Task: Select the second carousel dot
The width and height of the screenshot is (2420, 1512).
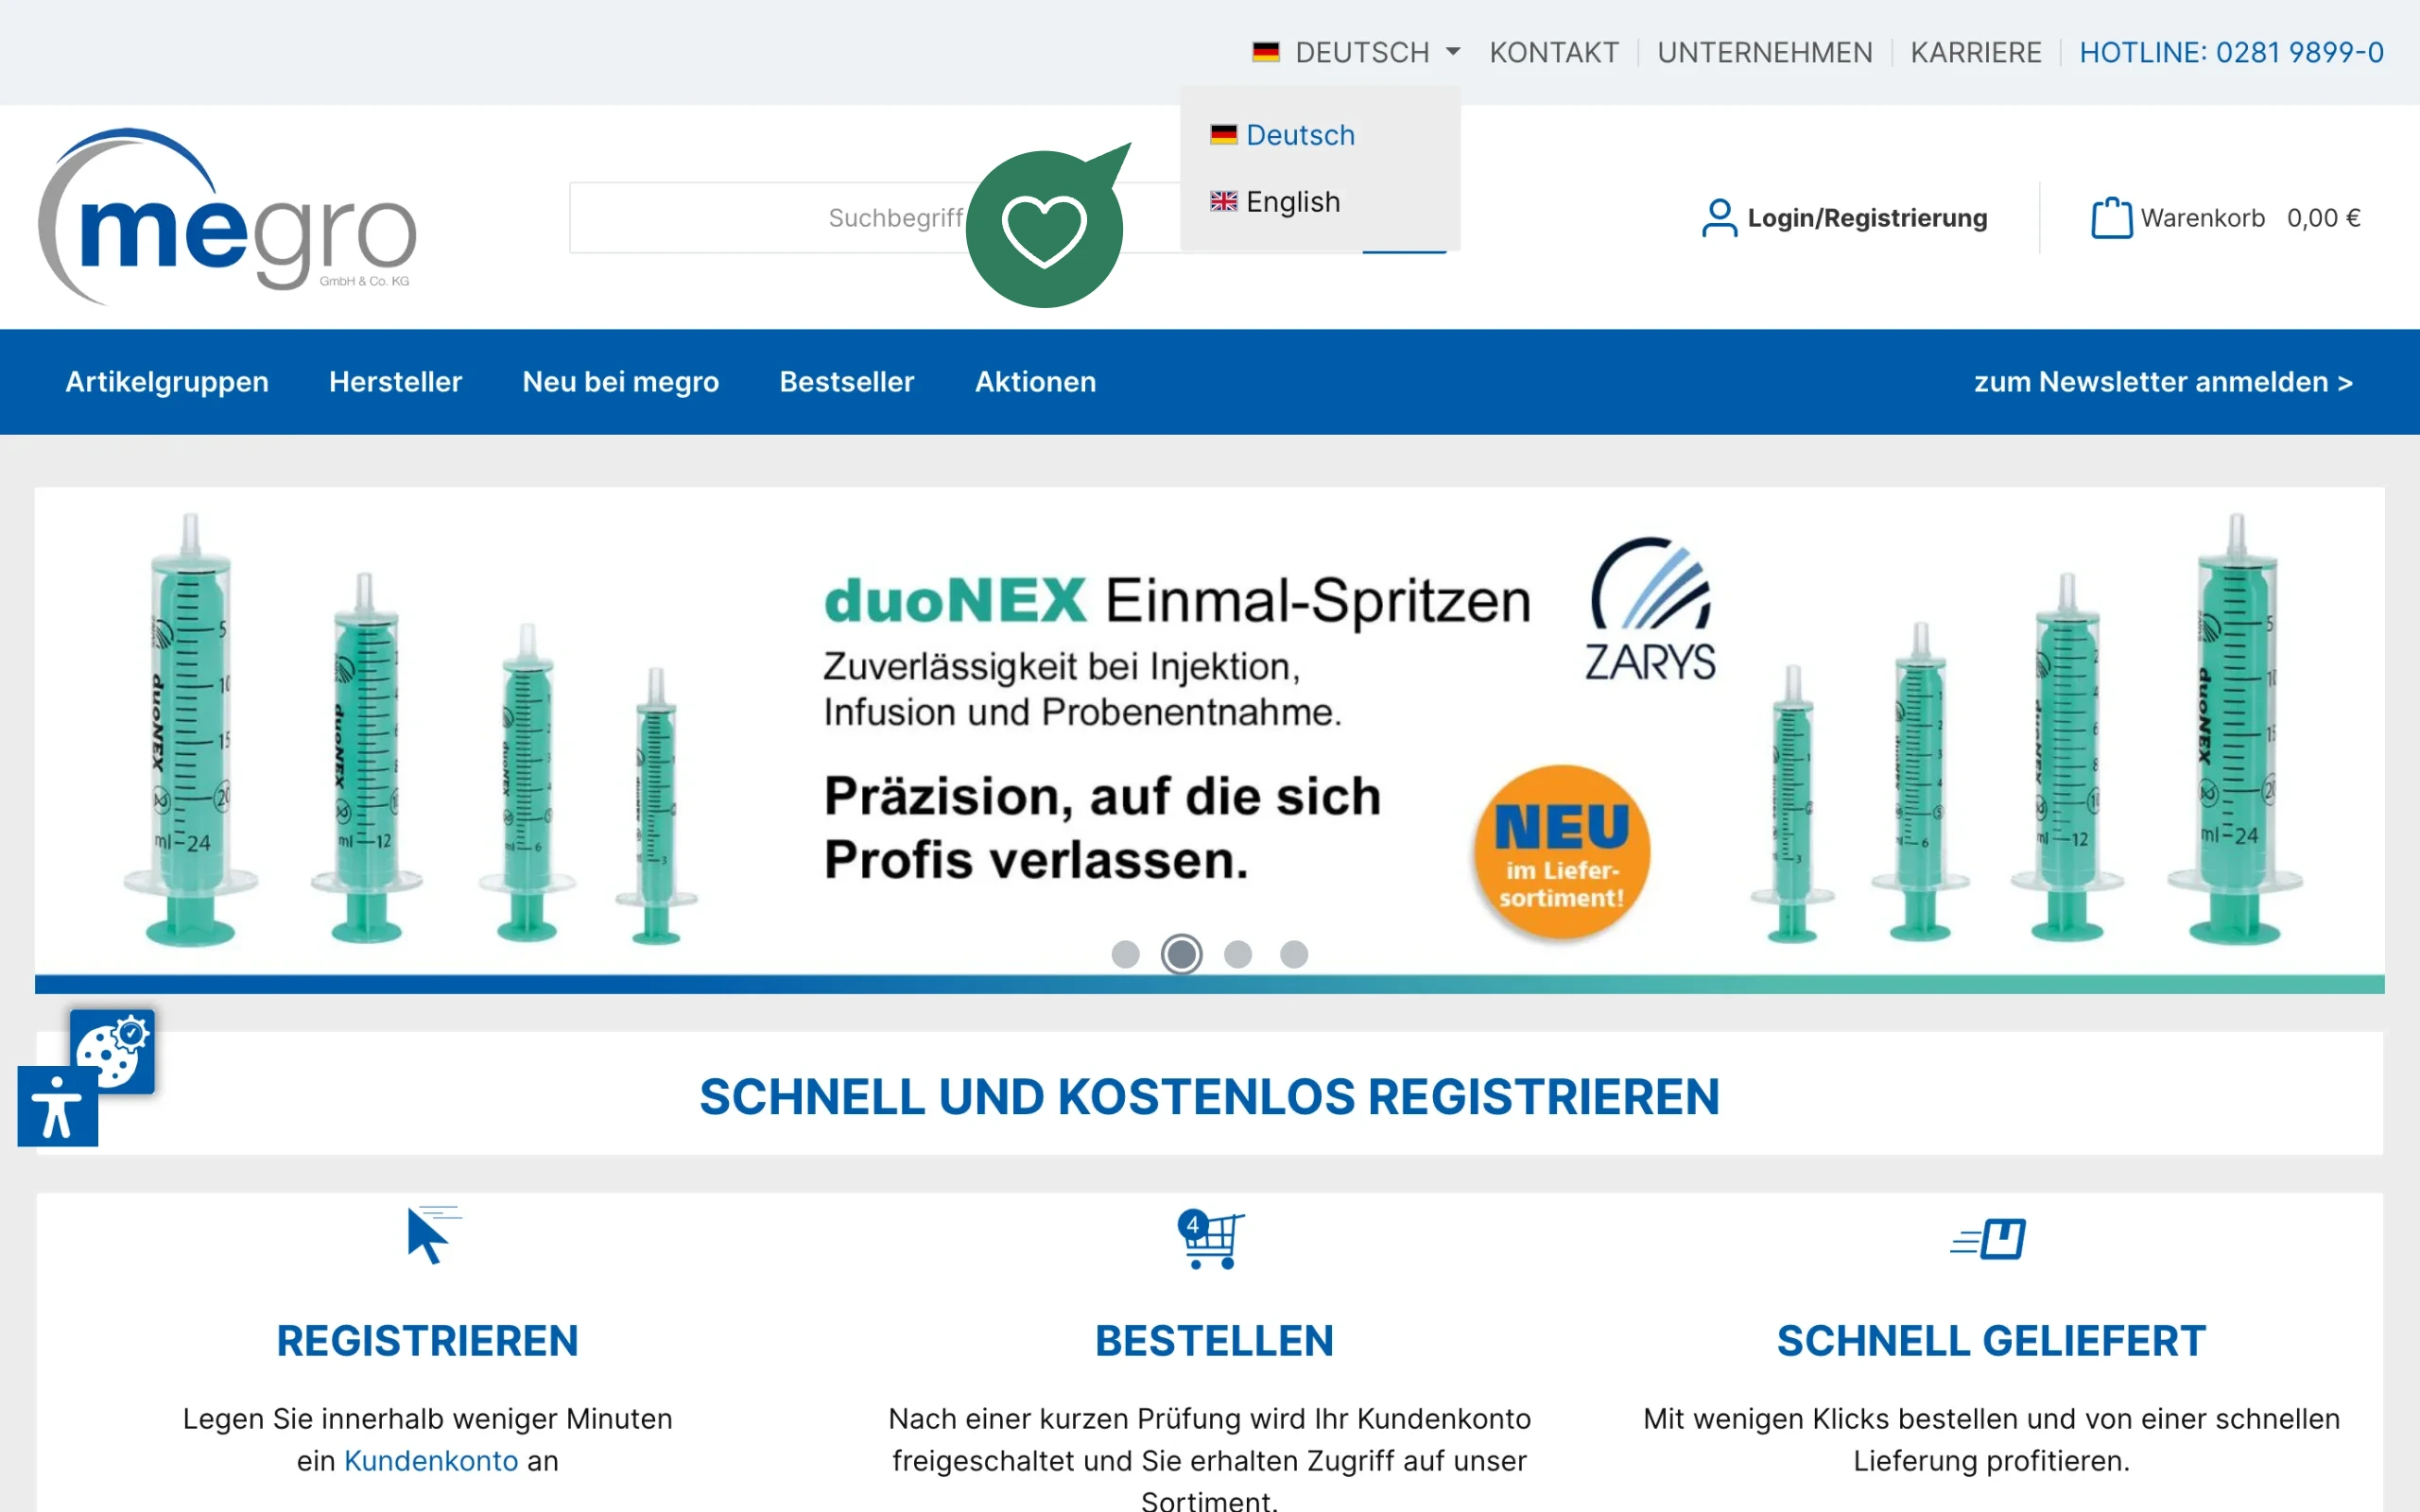Action: [1181, 954]
